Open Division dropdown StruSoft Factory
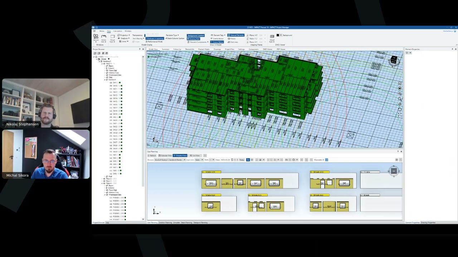The image size is (458, 257). pyautogui.click(x=170, y=160)
